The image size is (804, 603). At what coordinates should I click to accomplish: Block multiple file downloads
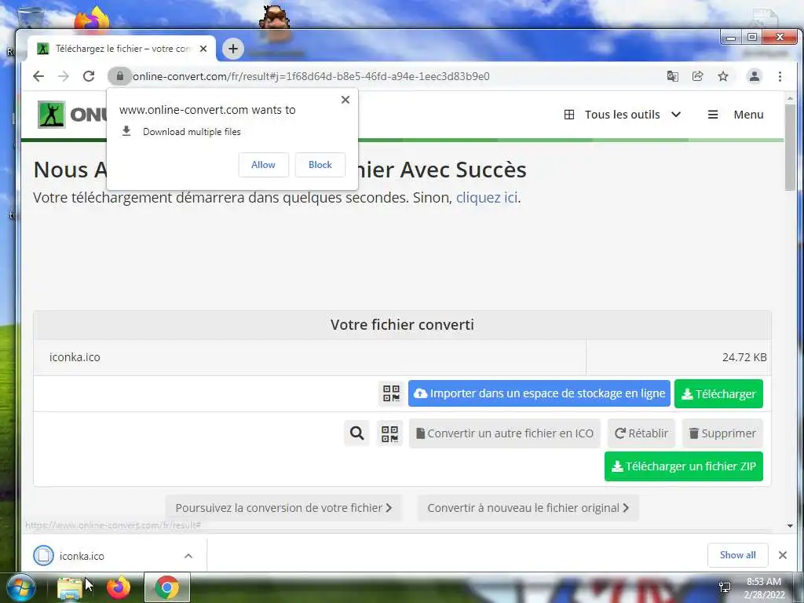(320, 165)
